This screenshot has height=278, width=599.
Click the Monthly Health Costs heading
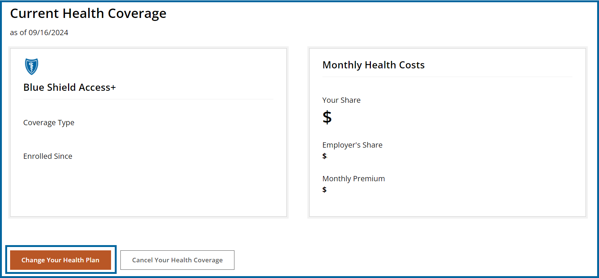click(373, 65)
